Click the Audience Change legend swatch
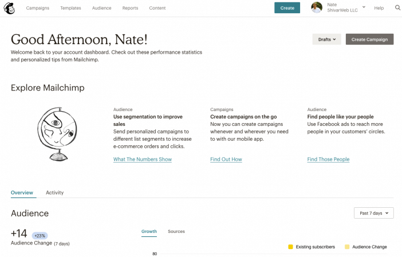 point(347,247)
